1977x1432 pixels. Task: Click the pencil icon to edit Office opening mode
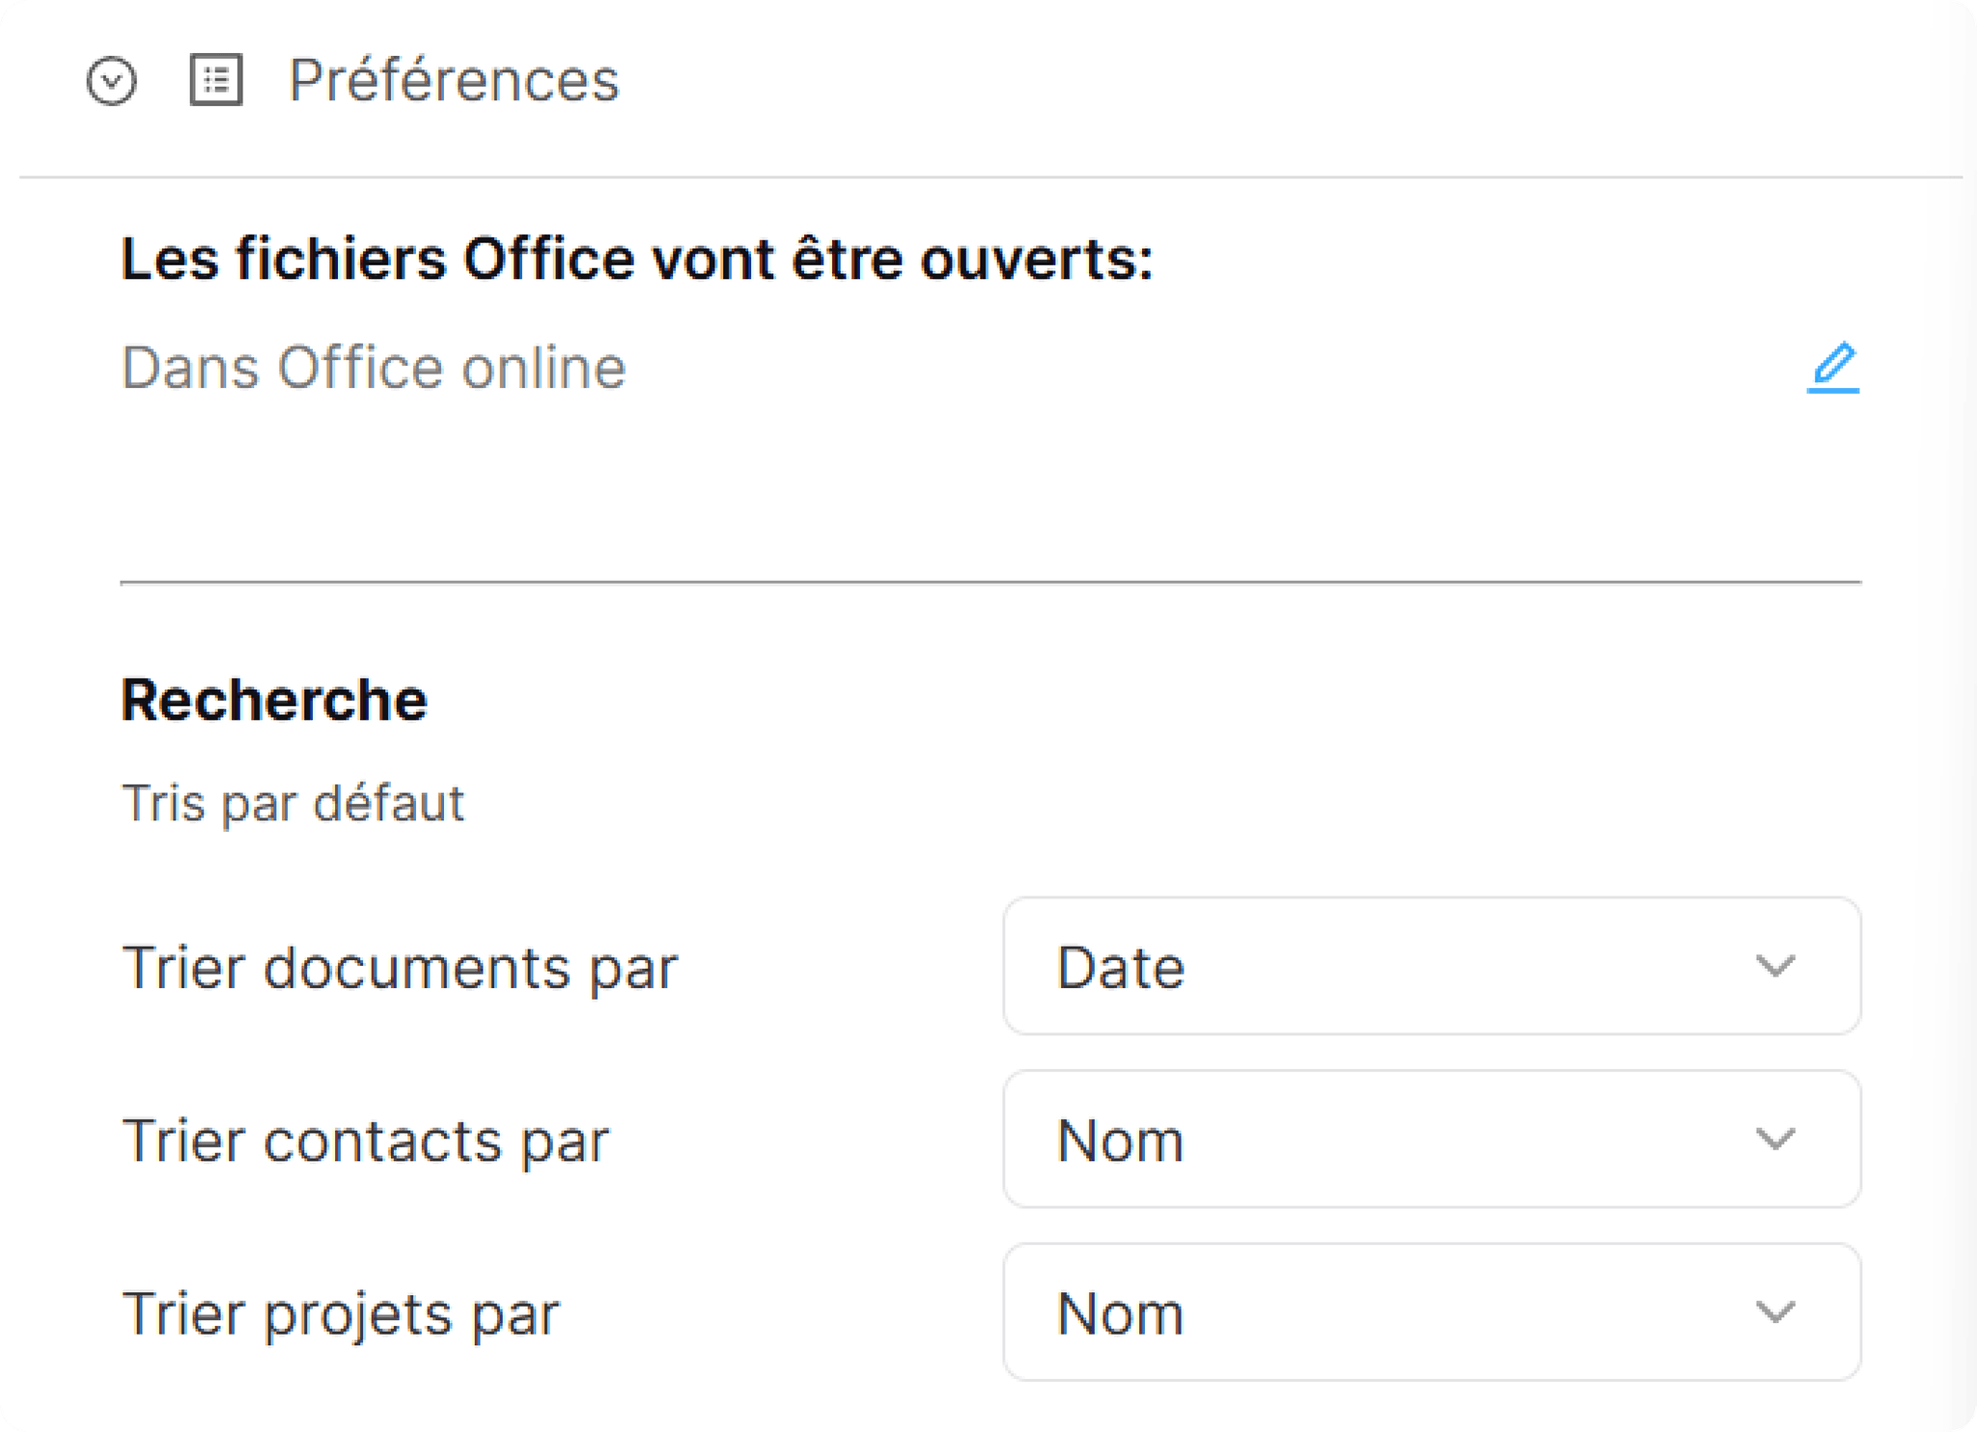click(x=1832, y=368)
